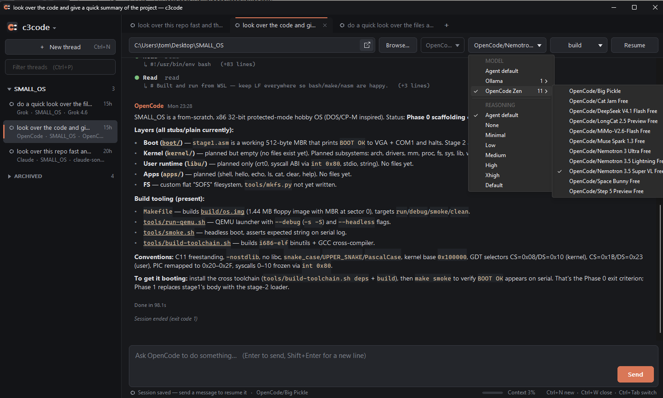Select reasoning level High

coord(511,165)
